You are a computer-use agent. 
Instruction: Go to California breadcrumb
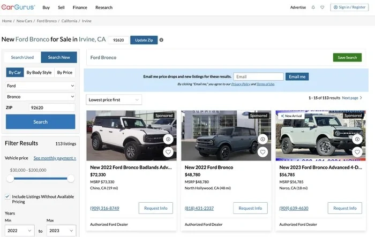(x=69, y=21)
